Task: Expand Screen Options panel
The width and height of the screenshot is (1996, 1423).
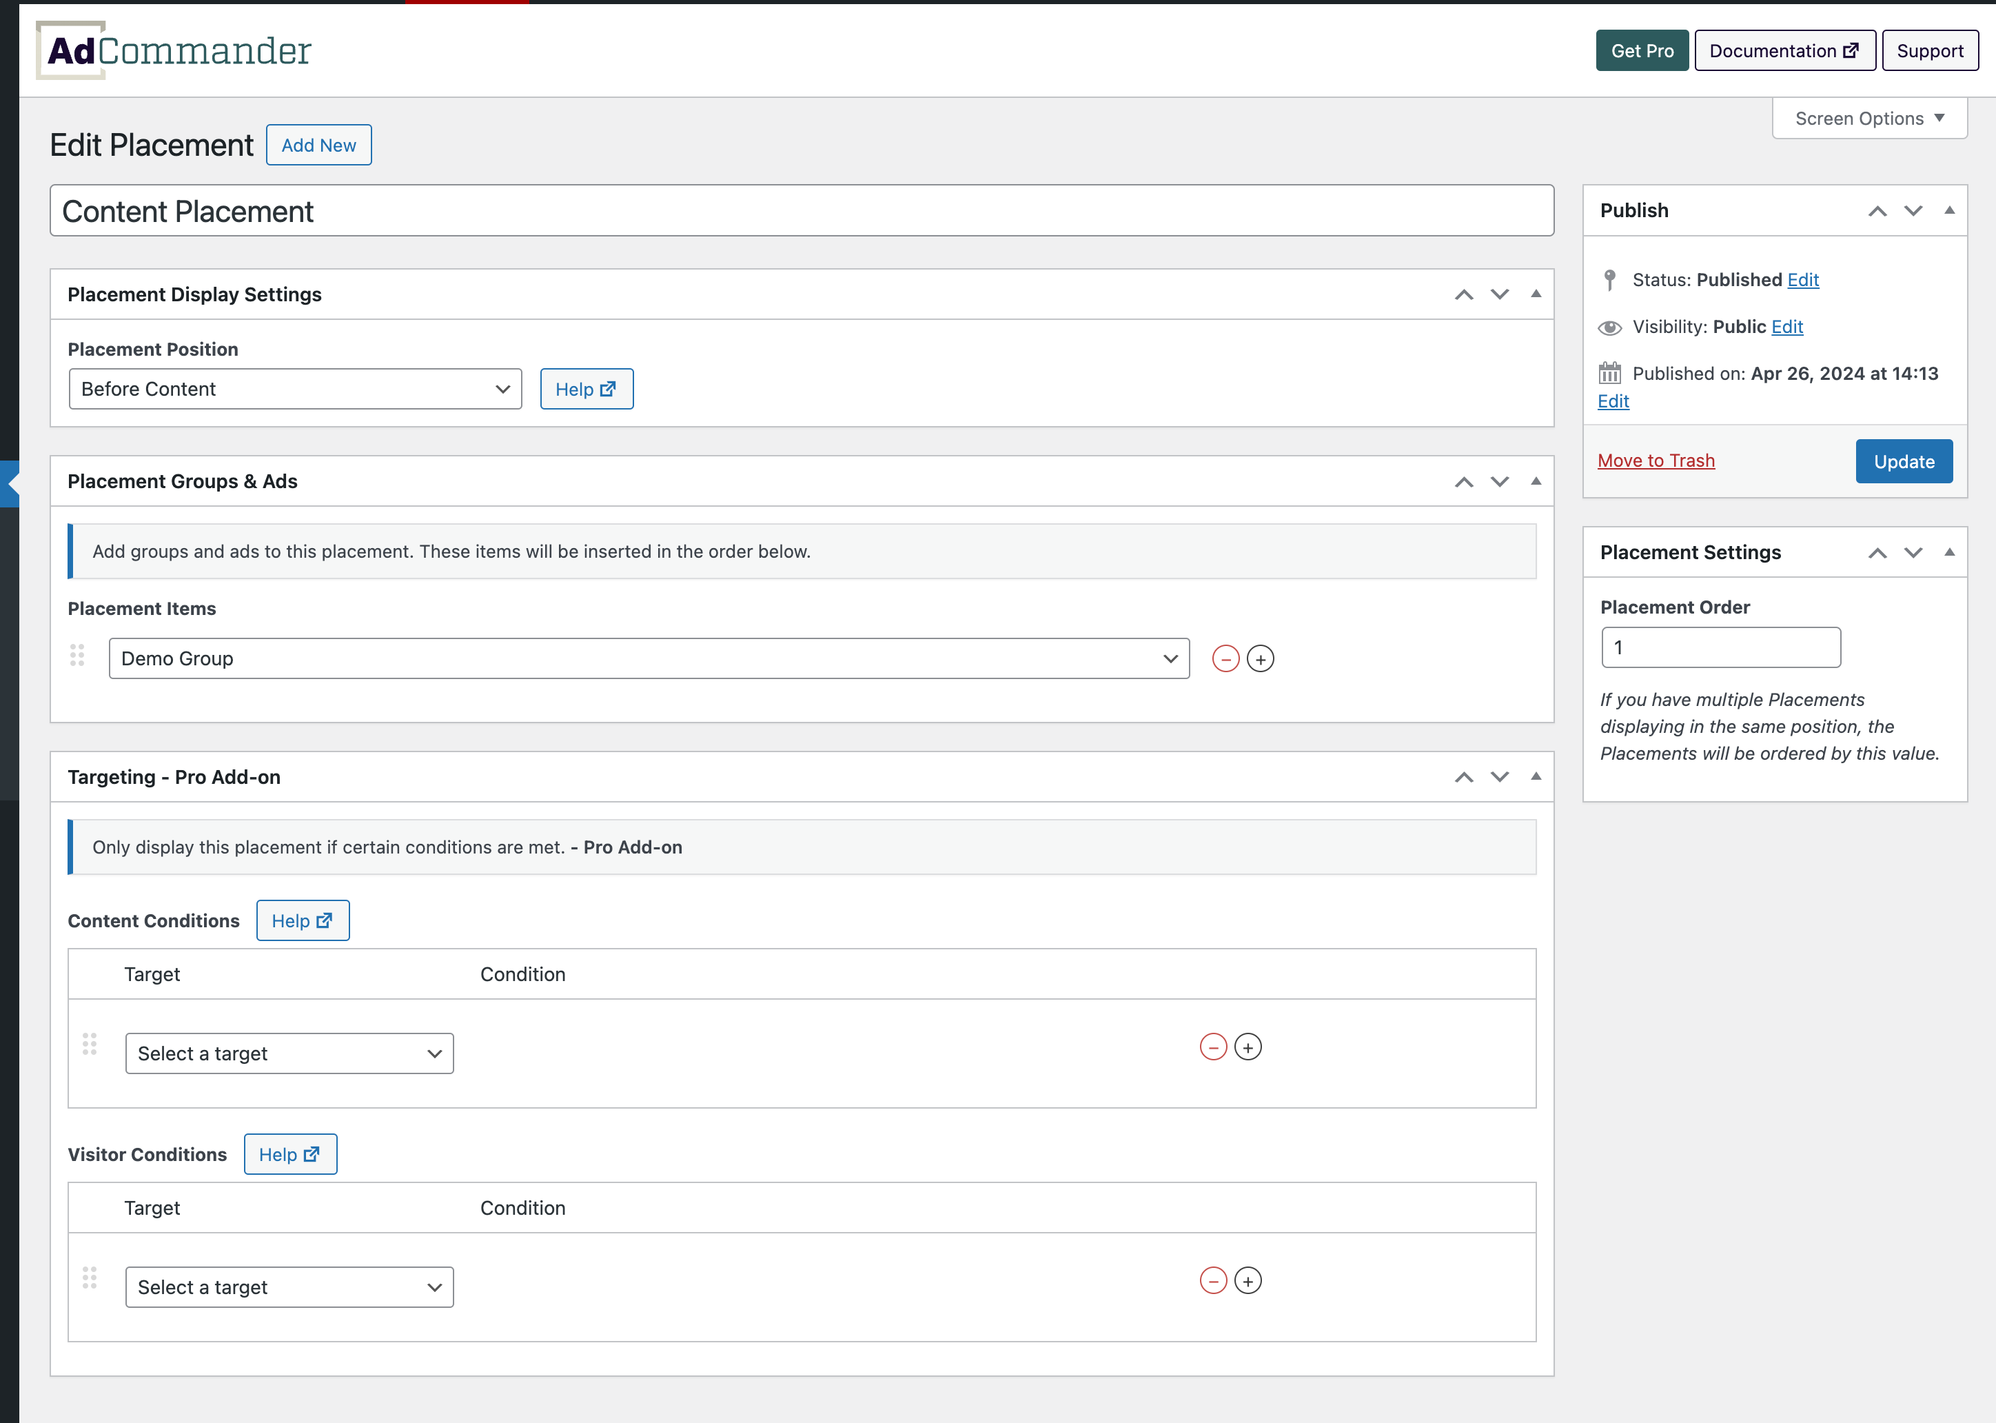Action: coord(1869,119)
